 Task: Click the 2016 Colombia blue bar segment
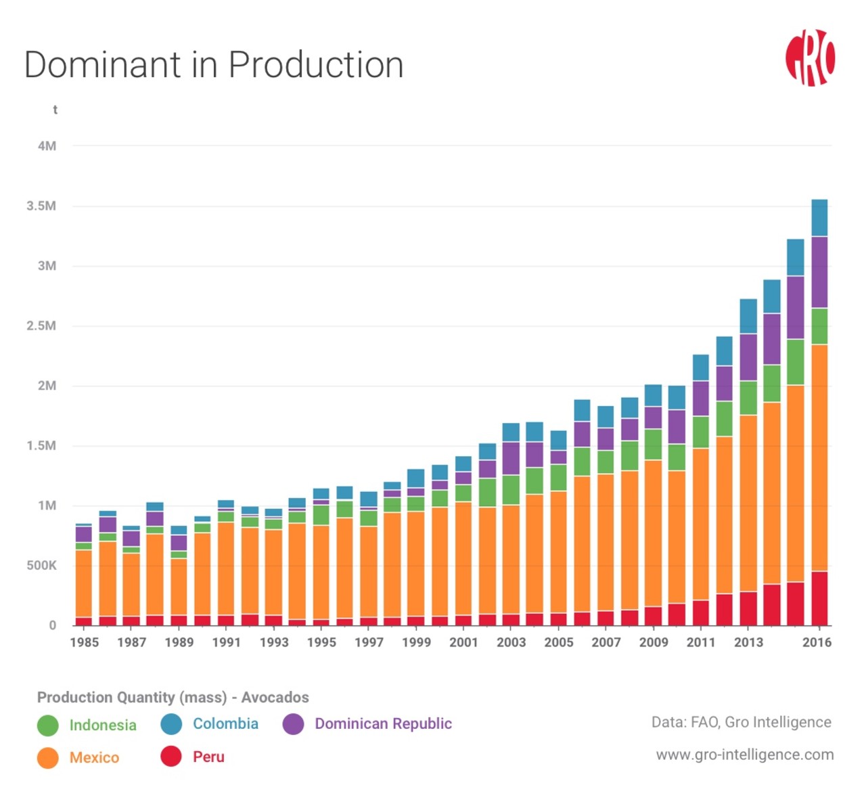pyautogui.click(x=819, y=217)
